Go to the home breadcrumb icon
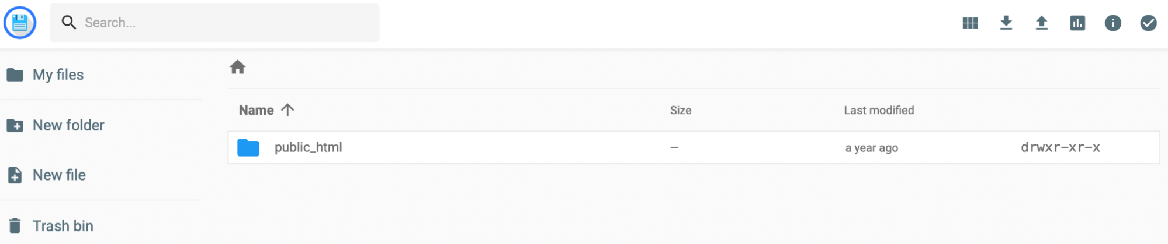 pyautogui.click(x=237, y=67)
